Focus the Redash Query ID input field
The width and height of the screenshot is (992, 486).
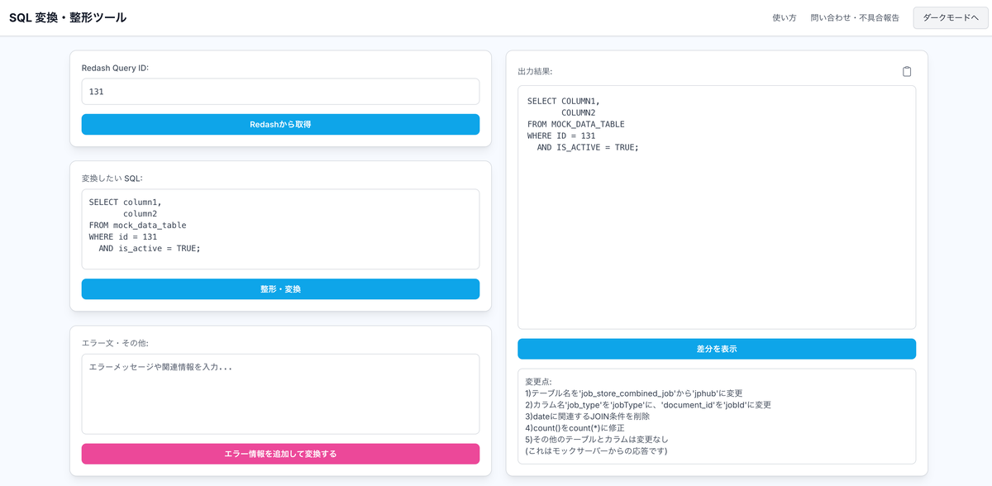[x=280, y=92]
